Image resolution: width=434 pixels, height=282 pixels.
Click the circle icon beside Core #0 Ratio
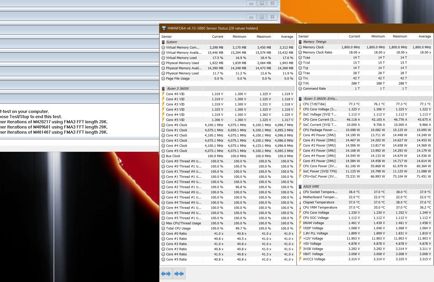pos(163,233)
